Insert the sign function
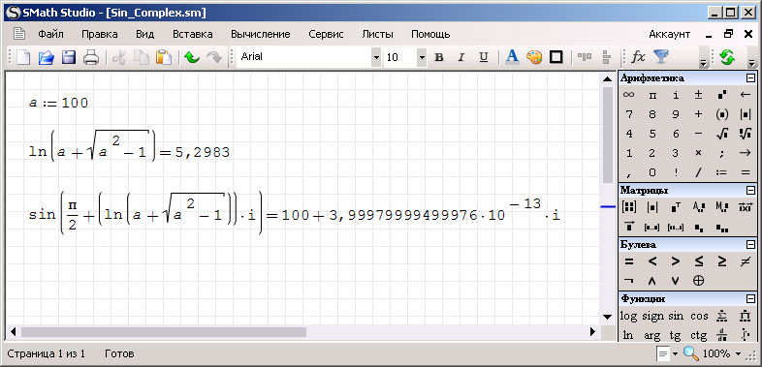Viewport: 762px width, 367px height. tap(652, 316)
